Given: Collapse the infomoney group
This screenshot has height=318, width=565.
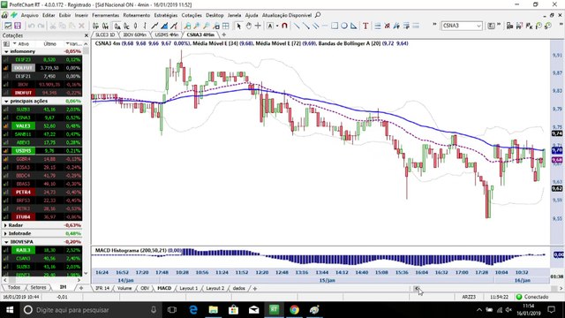Looking at the screenshot, I should tap(6, 51).
